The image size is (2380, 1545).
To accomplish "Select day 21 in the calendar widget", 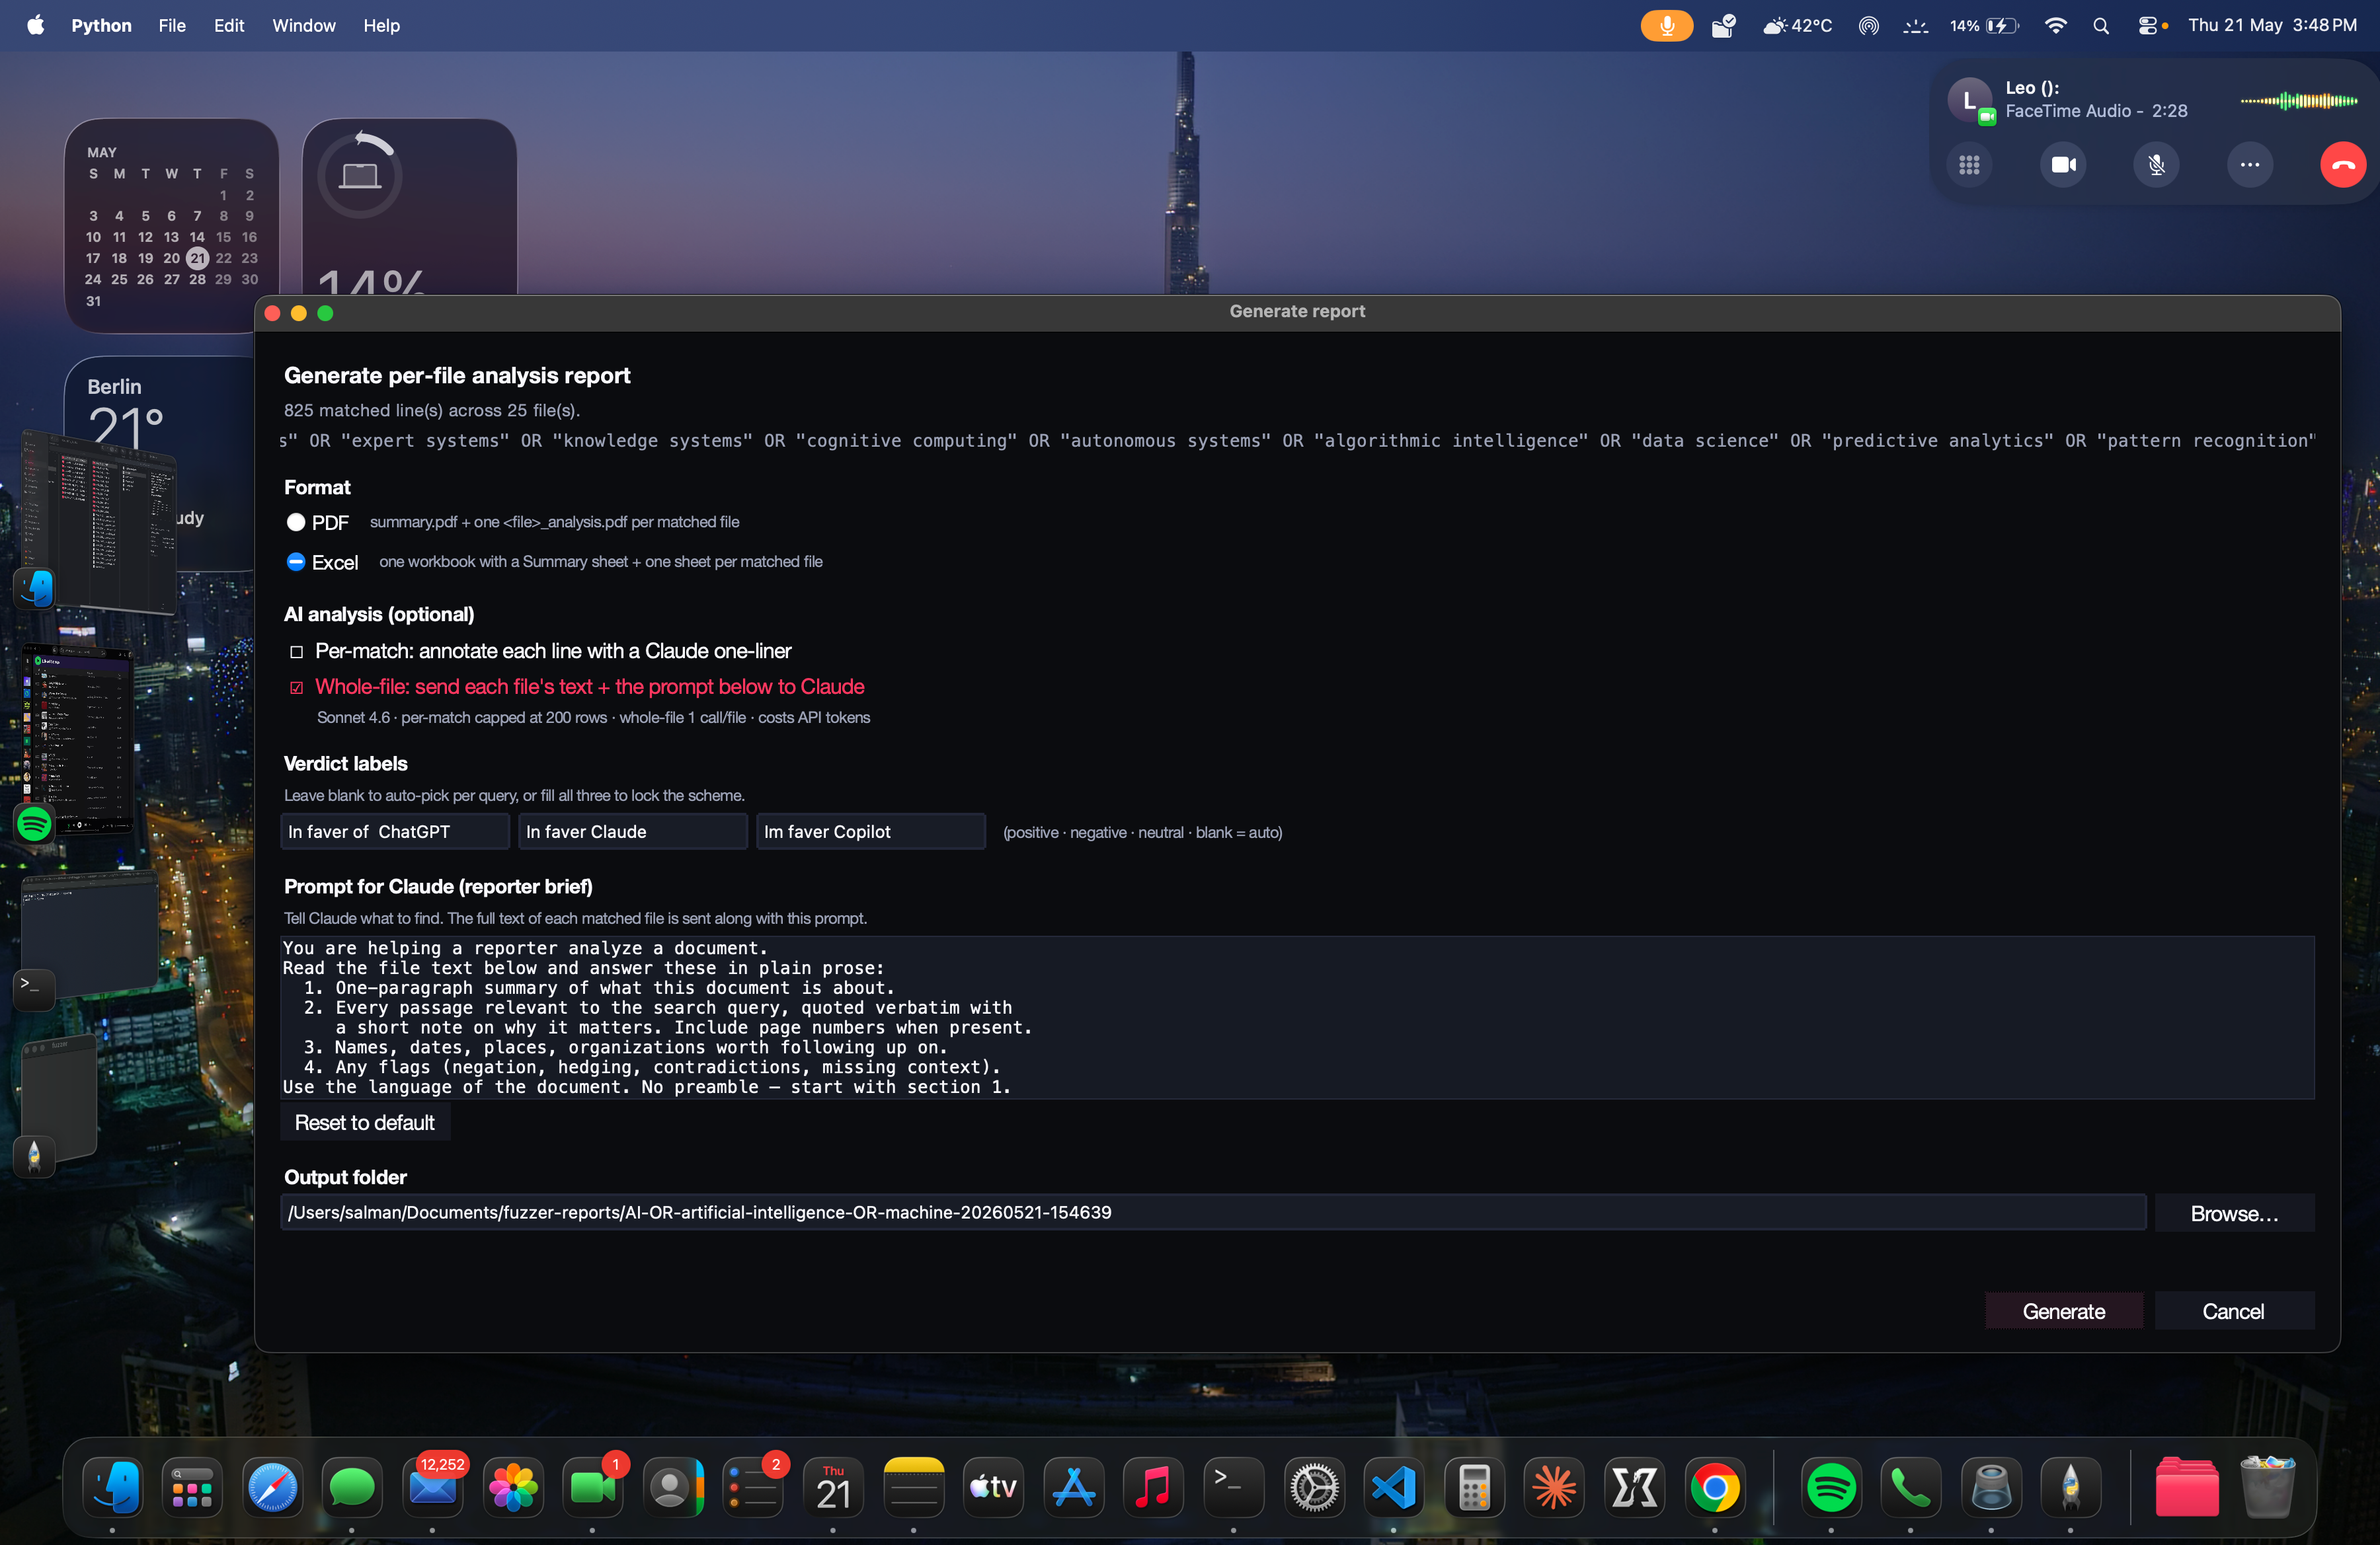I will pos(198,258).
